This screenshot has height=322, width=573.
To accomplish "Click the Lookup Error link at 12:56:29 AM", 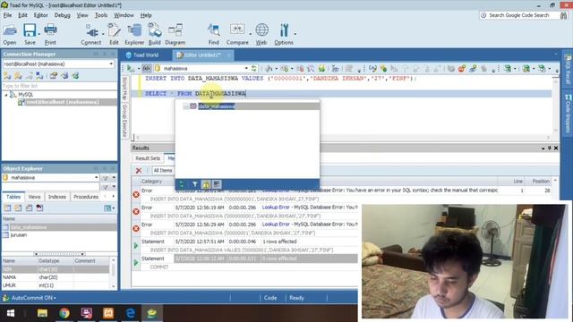I will (x=276, y=225).
